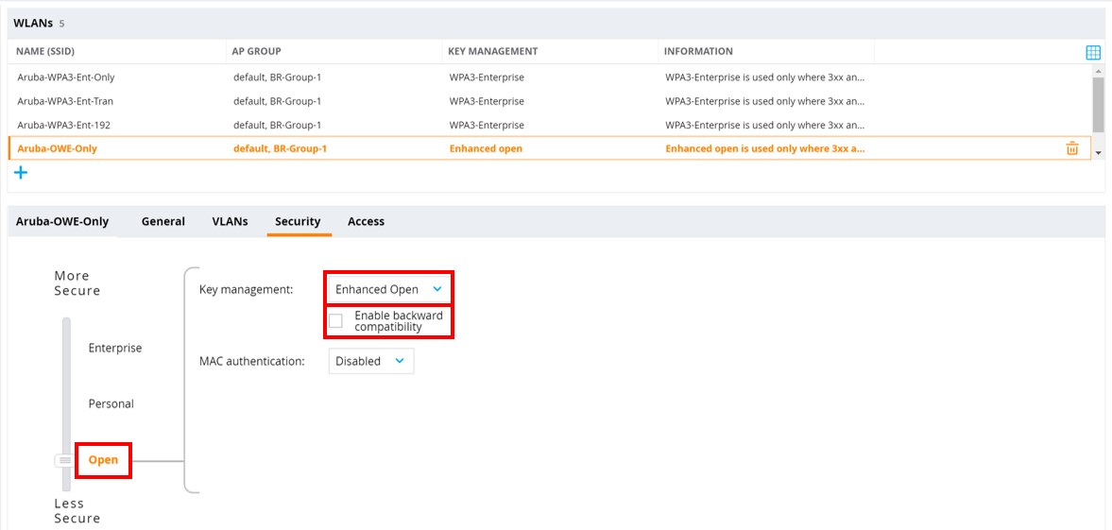Select the Personal security level
The height and width of the screenshot is (530, 1112).
pyautogui.click(x=111, y=403)
